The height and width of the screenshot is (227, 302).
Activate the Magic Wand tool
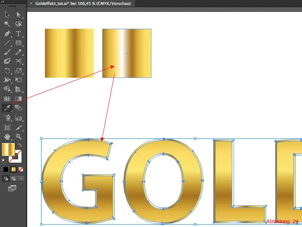(7, 24)
